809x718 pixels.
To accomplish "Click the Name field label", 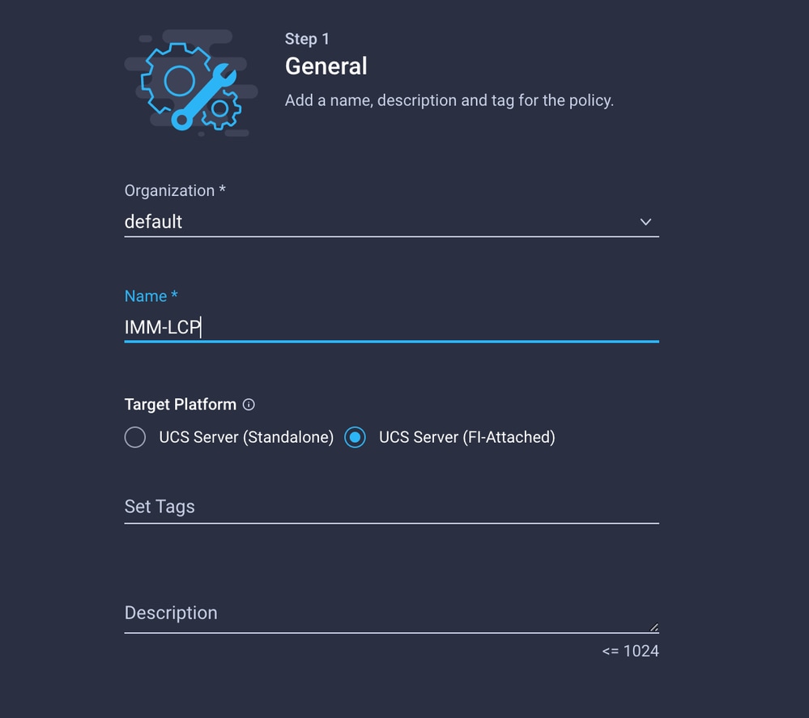I will [151, 296].
